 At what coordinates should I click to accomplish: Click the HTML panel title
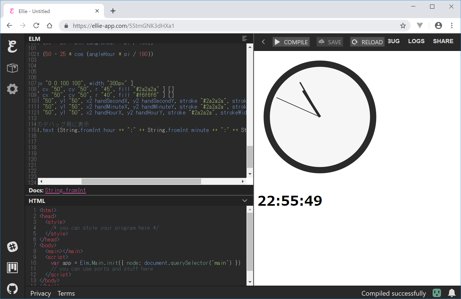(x=37, y=201)
